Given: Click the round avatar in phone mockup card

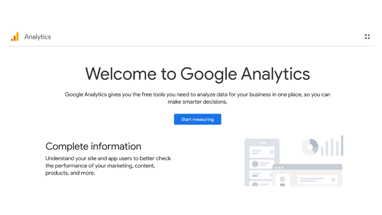Looking at the screenshot, I should [255, 164].
